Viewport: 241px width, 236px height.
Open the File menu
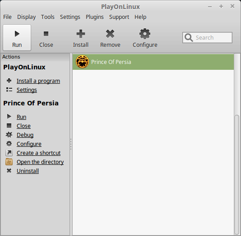(x=7, y=17)
